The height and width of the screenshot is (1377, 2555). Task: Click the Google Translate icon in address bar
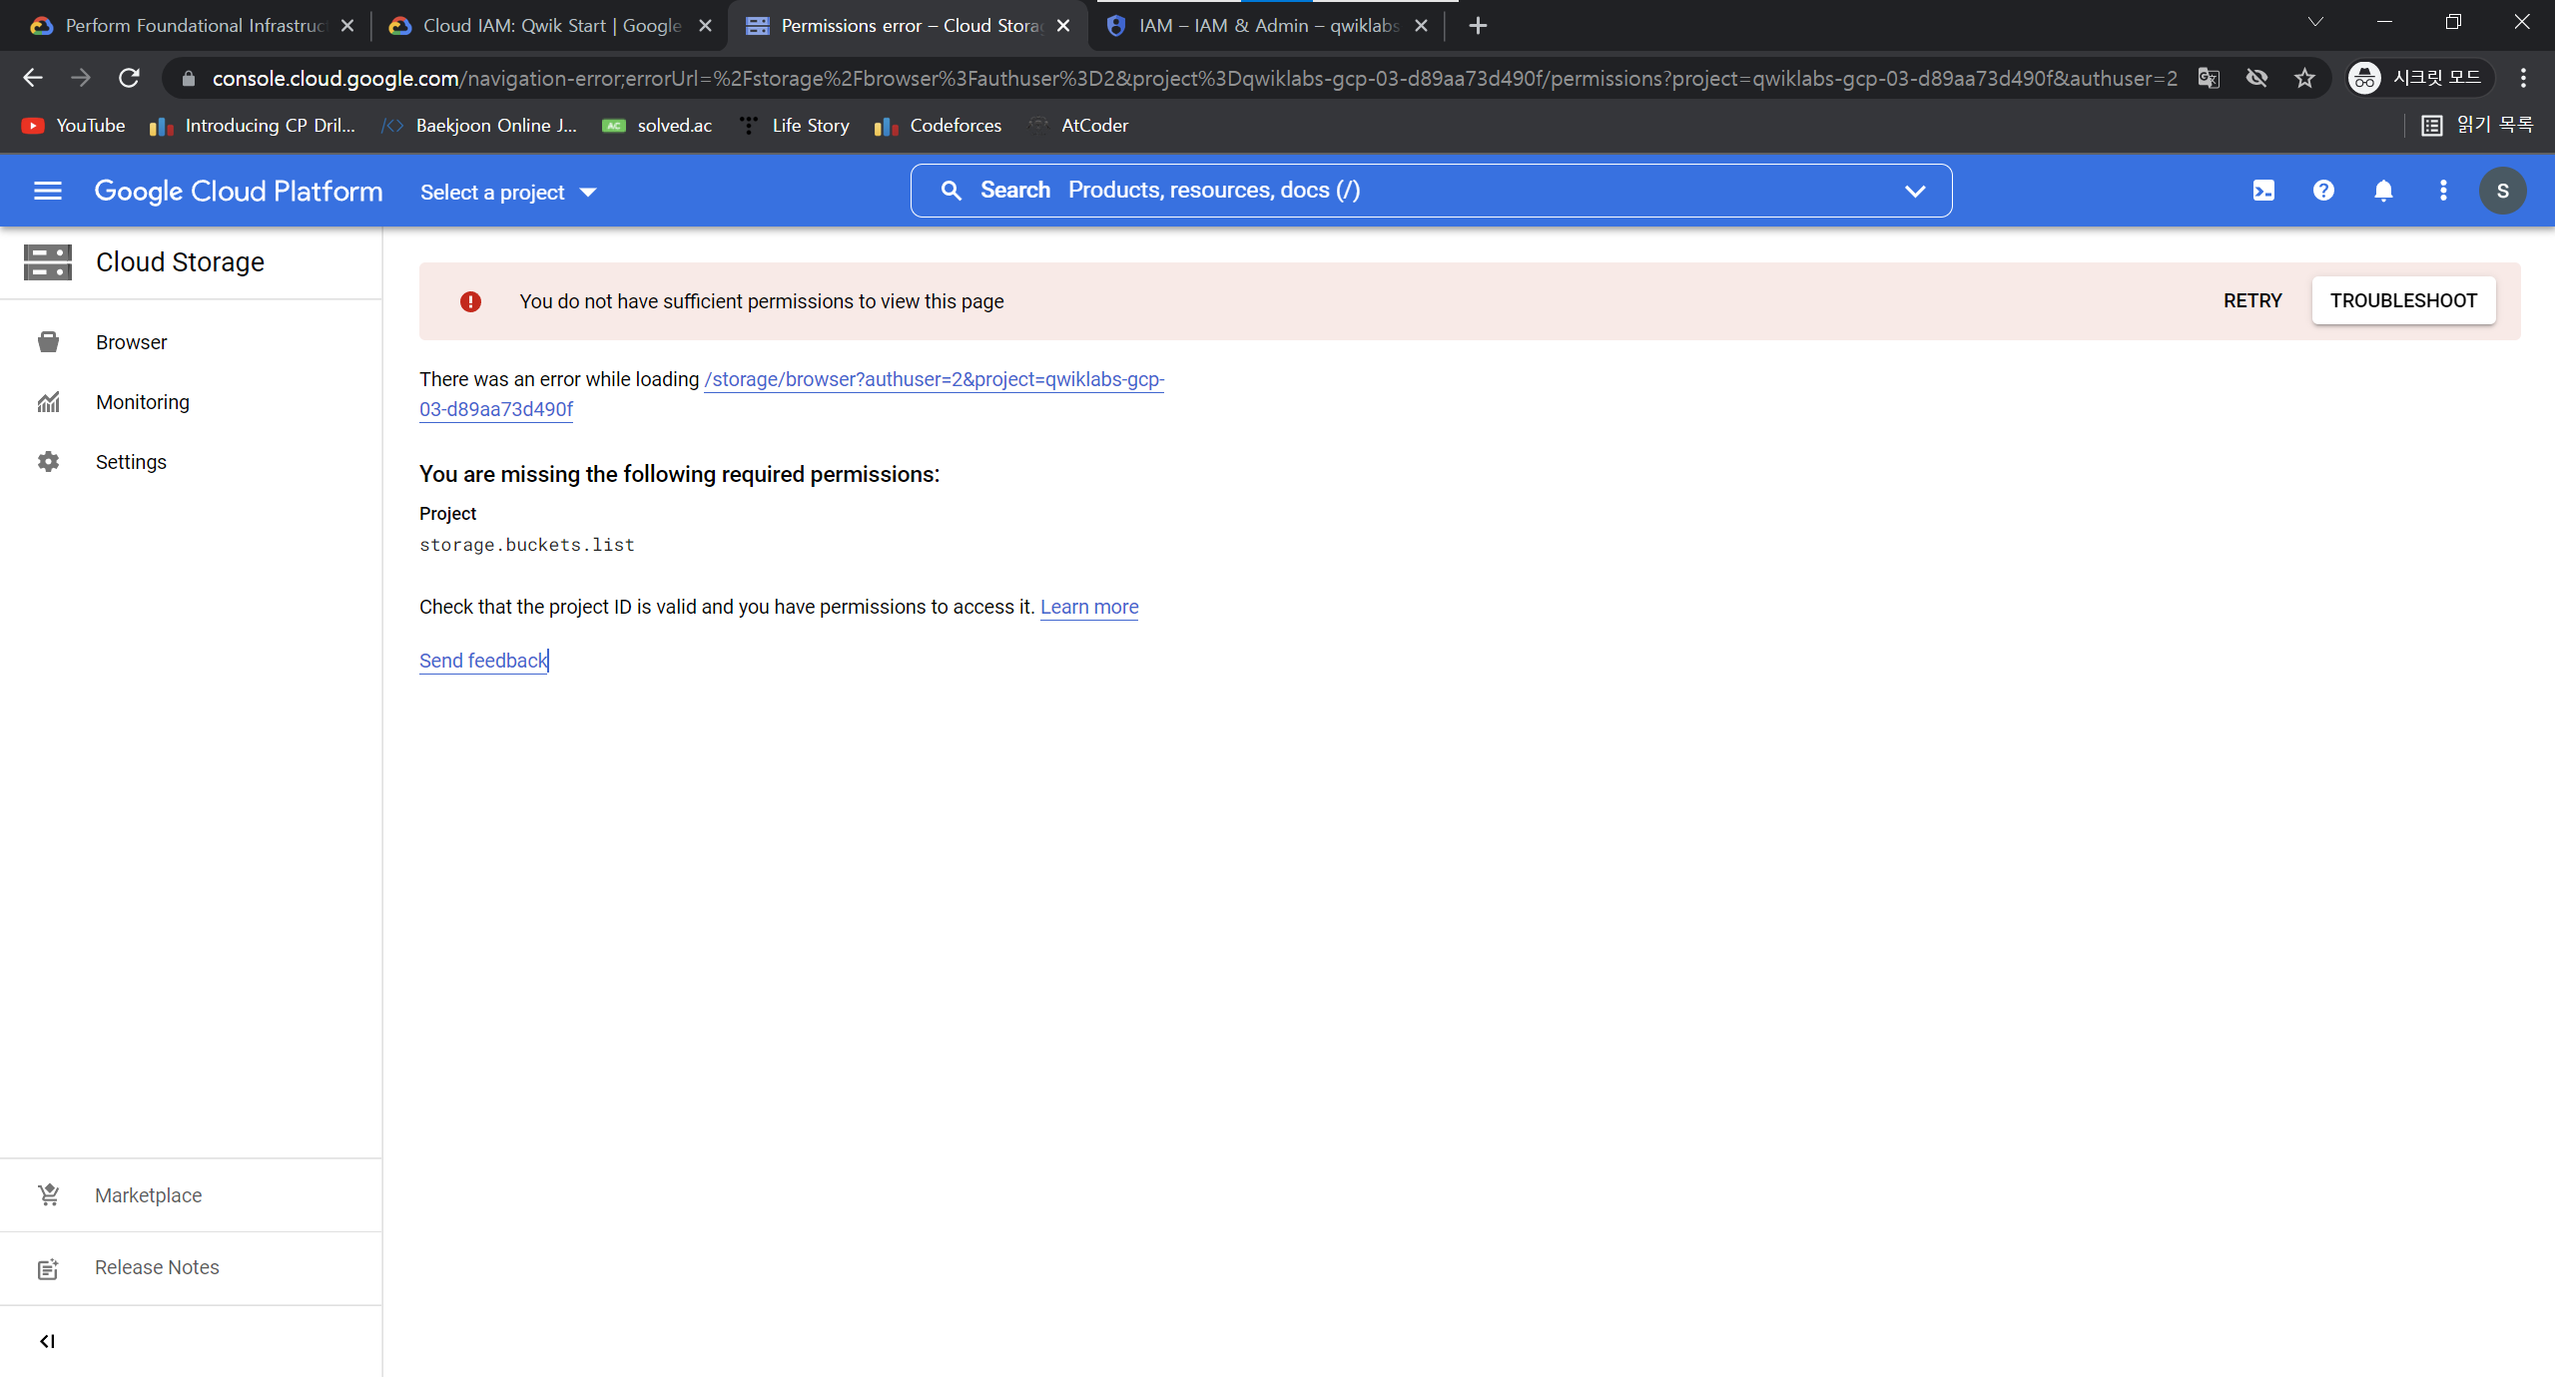(x=2209, y=78)
